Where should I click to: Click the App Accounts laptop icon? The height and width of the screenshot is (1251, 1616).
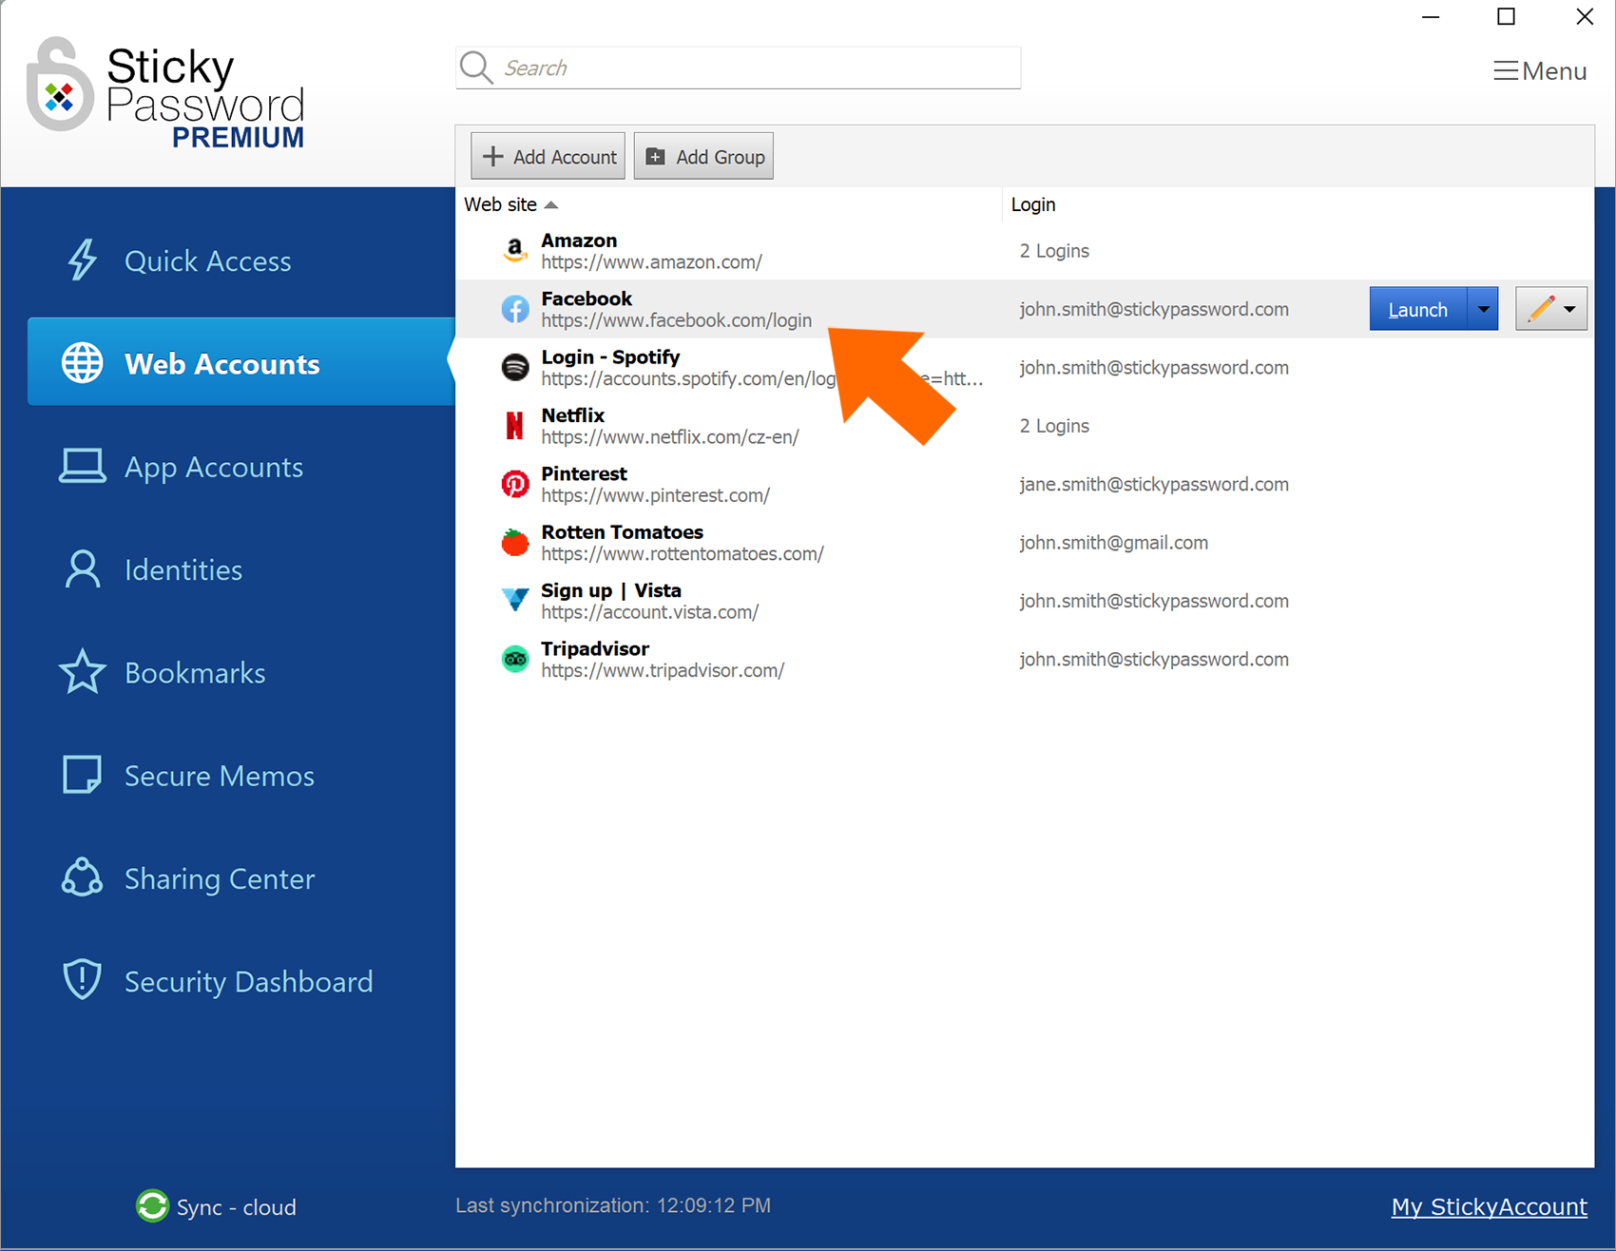83,466
